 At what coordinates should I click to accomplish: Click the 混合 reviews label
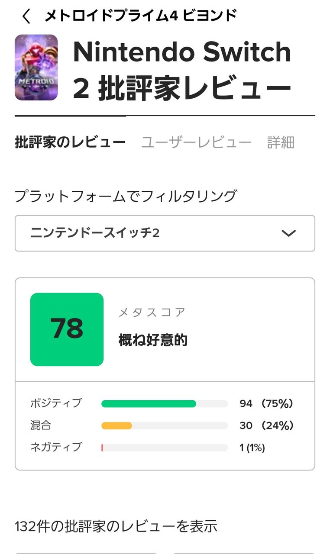coord(40,425)
